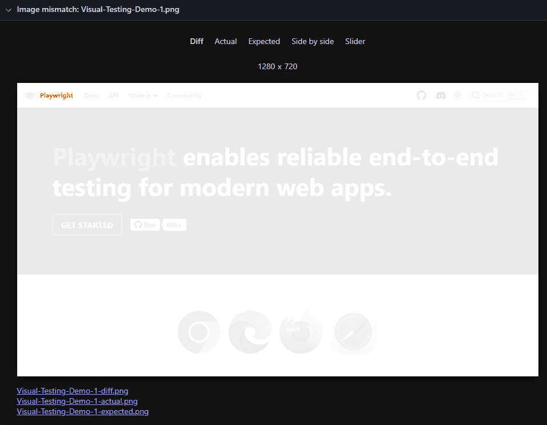Click the Discord icon in the navbar
The height and width of the screenshot is (425, 547).
441,95
